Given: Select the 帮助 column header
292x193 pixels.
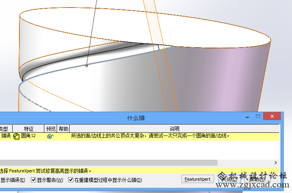Looking at the screenshot, I should (x=63, y=129).
